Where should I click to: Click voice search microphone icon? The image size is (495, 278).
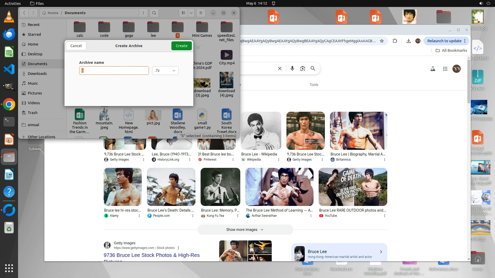[292, 68]
